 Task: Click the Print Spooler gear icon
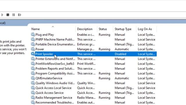click(x=33, y=54)
